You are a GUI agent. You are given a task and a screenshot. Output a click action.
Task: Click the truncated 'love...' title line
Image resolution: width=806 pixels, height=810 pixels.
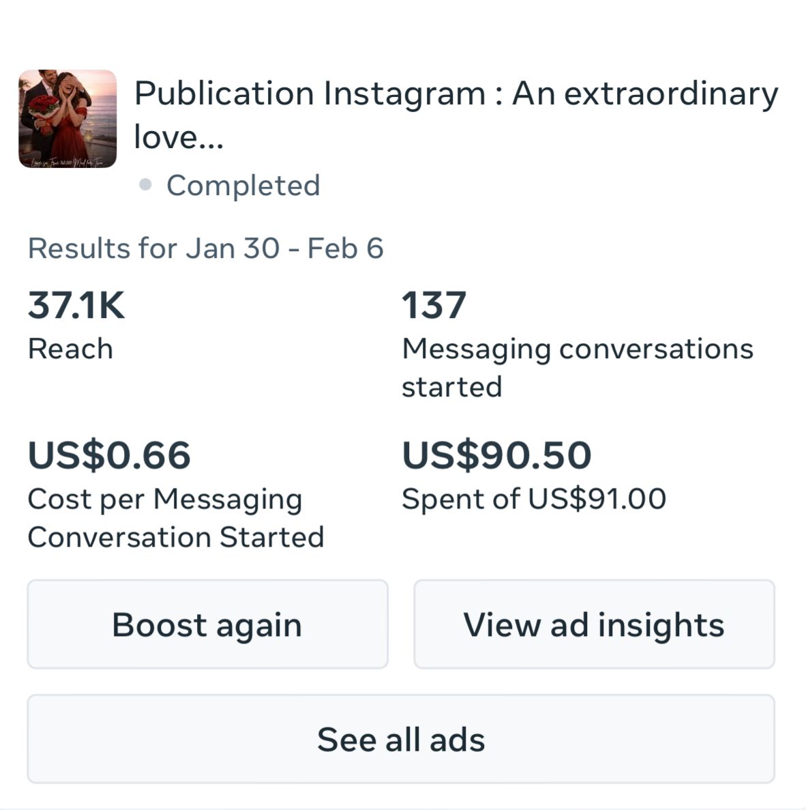click(x=179, y=136)
